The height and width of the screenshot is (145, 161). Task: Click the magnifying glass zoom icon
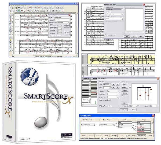[42, 8]
